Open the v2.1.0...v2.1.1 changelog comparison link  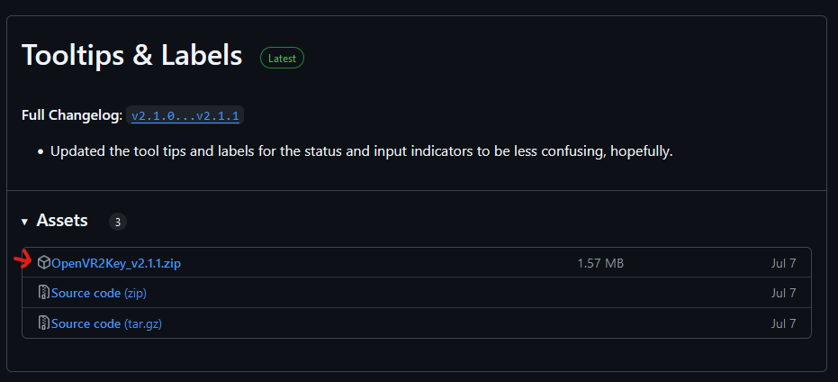tap(187, 116)
